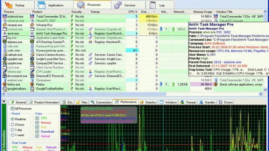Click the scroll down arrow of process list
Image resolution: width=269 pixels, height=151 pixels.
coord(265,89)
